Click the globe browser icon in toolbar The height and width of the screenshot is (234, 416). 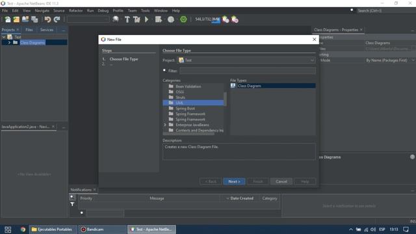(x=116, y=19)
